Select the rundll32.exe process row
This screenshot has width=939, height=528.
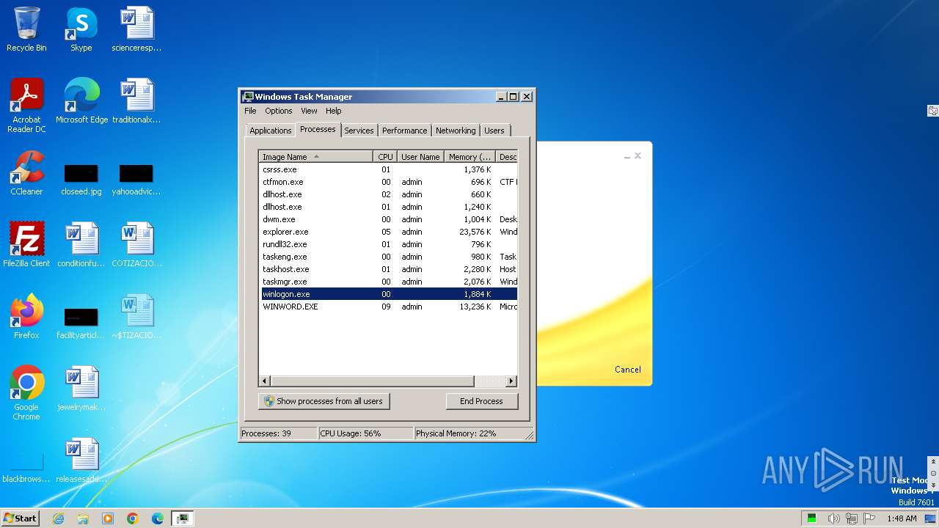coord(388,244)
